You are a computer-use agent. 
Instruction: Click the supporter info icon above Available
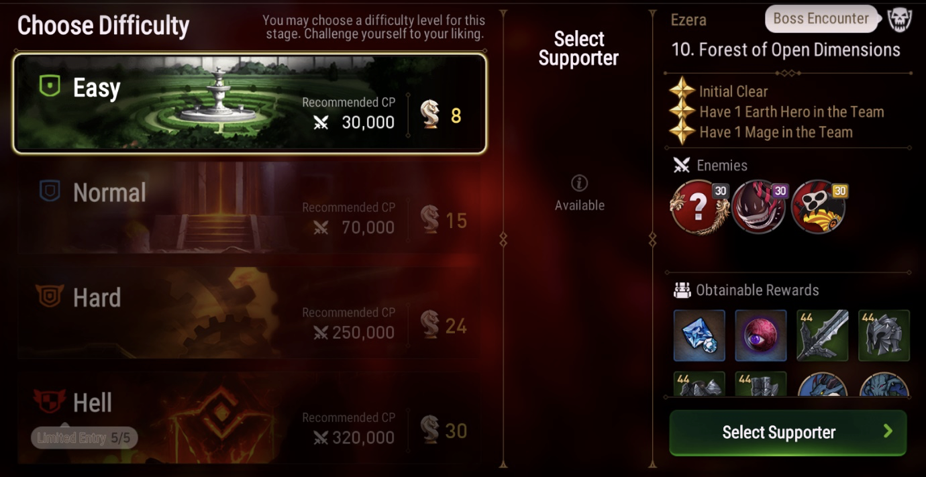coord(579,183)
